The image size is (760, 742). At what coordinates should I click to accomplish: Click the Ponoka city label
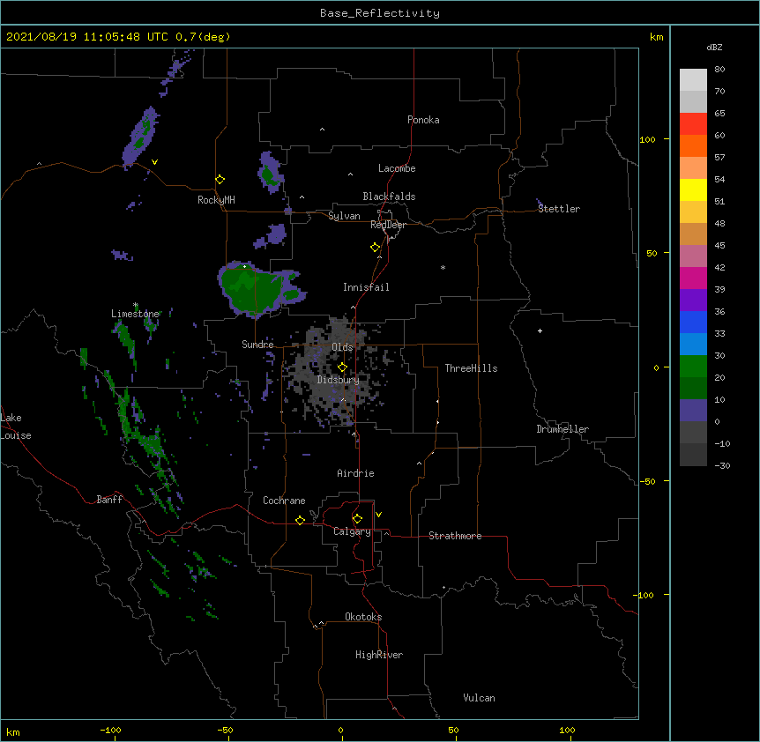coord(423,120)
